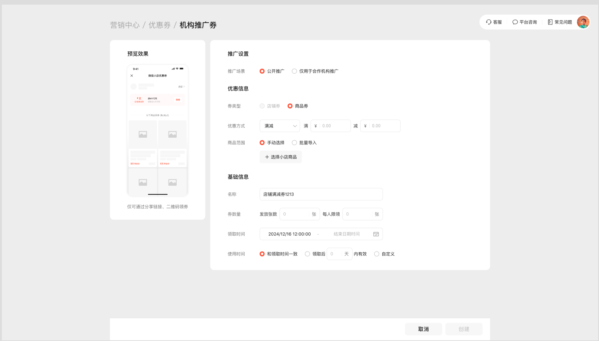Click the customer service headset icon

[x=489, y=22]
